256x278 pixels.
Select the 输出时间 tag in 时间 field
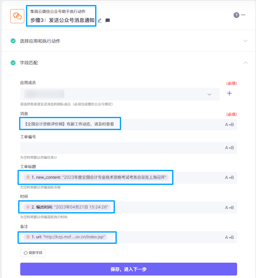(x=67, y=207)
